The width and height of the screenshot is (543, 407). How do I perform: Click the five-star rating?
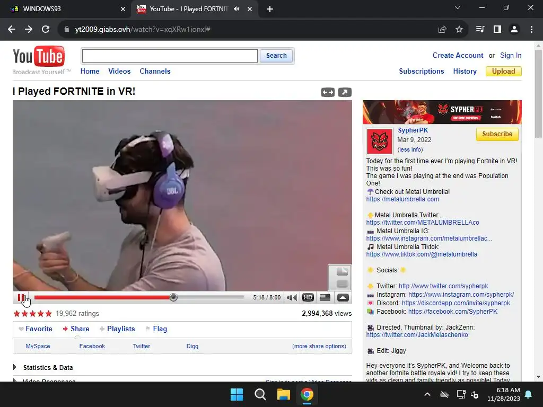point(32,314)
